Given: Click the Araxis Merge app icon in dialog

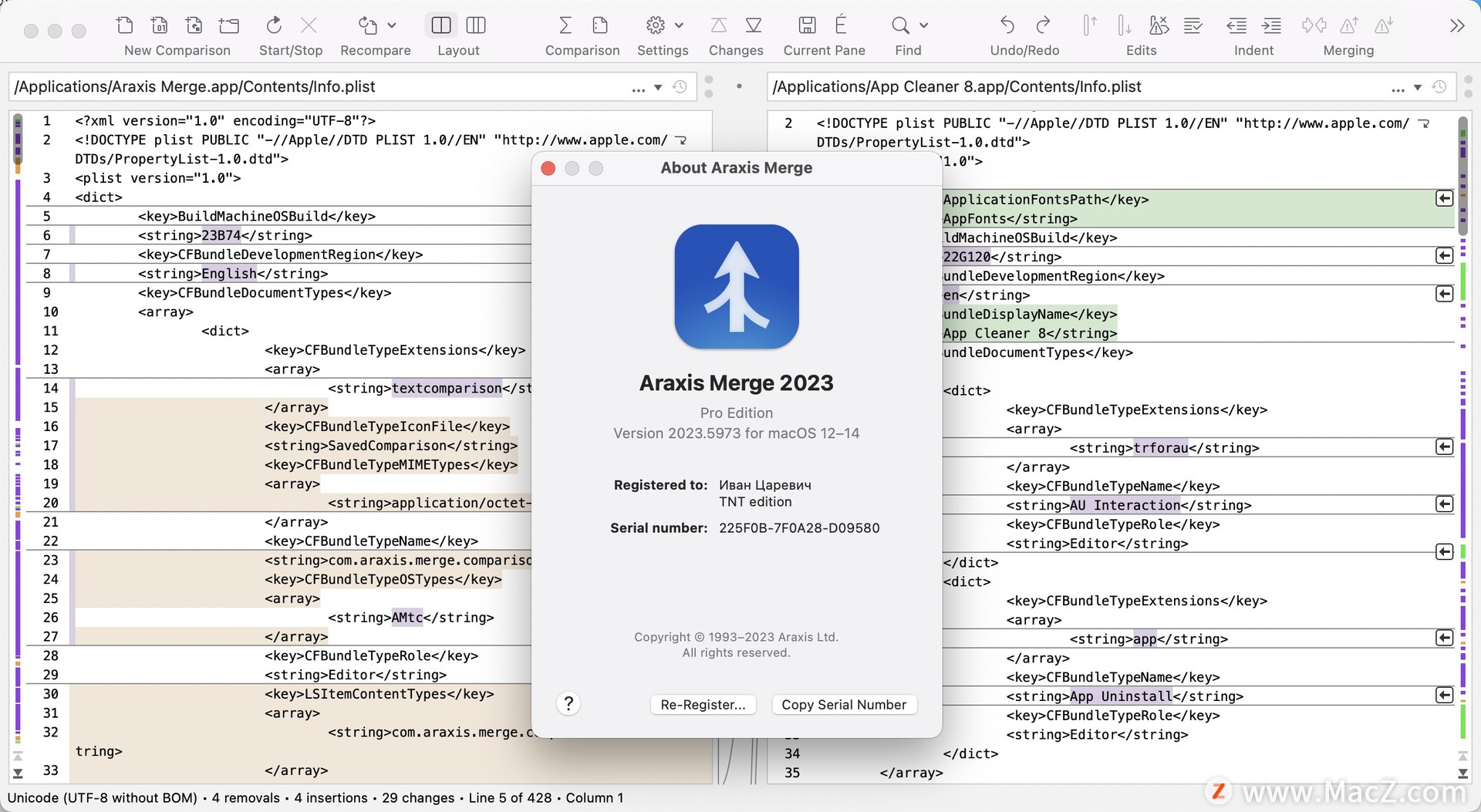Looking at the screenshot, I should 737,287.
